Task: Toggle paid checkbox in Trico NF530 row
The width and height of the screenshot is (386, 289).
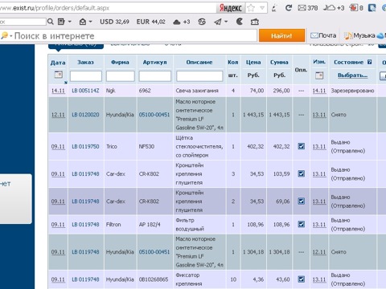Action: click(302, 146)
